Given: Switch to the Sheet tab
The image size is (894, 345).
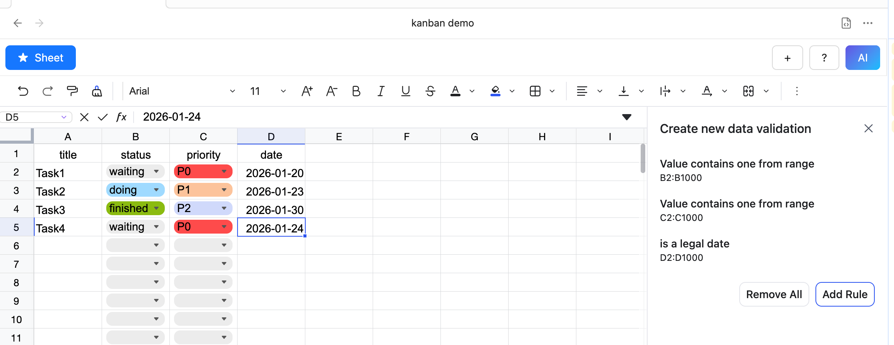Looking at the screenshot, I should click(x=41, y=58).
